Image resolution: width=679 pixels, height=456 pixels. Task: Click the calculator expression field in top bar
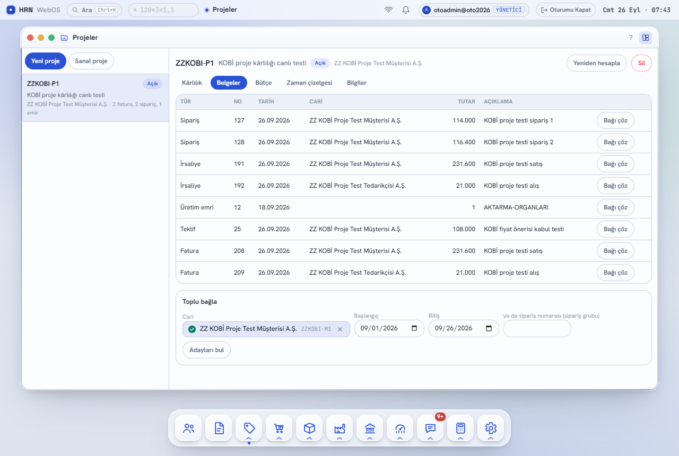point(164,10)
